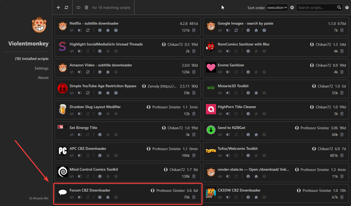The width and height of the screenshot is (351, 206).
Task: Click the Tufos/Welcomix Toolkit script title
Action: point(238,148)
